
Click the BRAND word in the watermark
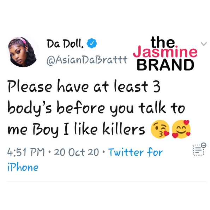click(166, 65)
